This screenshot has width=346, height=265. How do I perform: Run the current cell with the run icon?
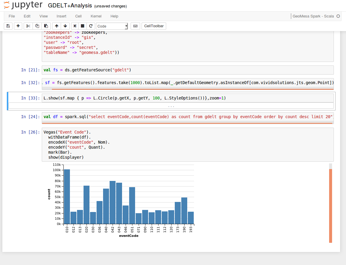[74, 26]
